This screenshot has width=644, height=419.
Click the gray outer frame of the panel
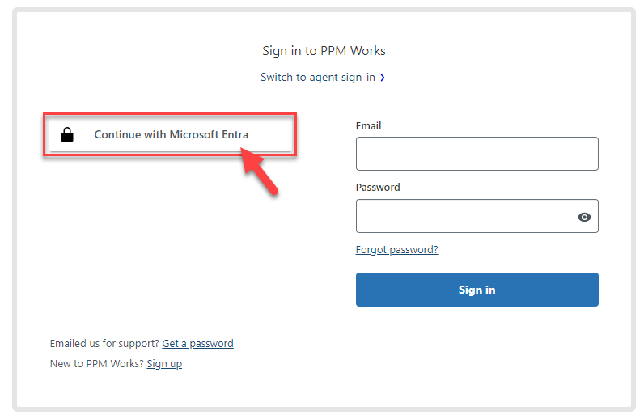(x=324, y=11)
